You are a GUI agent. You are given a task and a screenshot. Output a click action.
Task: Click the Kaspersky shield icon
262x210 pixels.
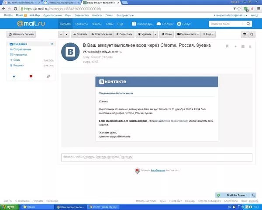[137, 170]
